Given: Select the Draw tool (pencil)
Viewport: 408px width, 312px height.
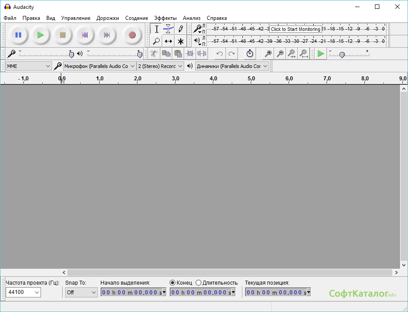Looking at the screenshot, I should (181, 29).
